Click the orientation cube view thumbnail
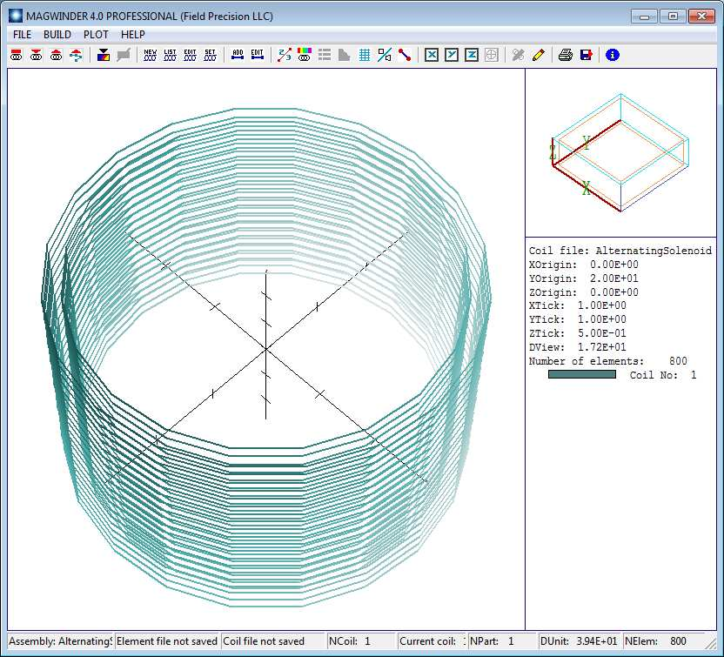 tap(620, 153)
